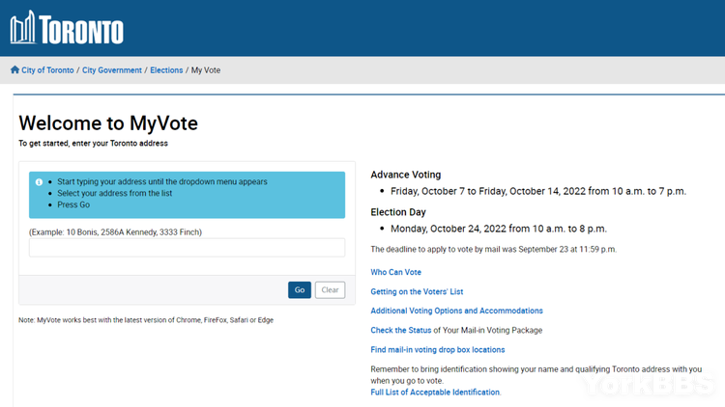This screenshot has height=407, width=725.
Task: Navigate to the Elections breadcrumb link
Action: [x=166, y=70]
